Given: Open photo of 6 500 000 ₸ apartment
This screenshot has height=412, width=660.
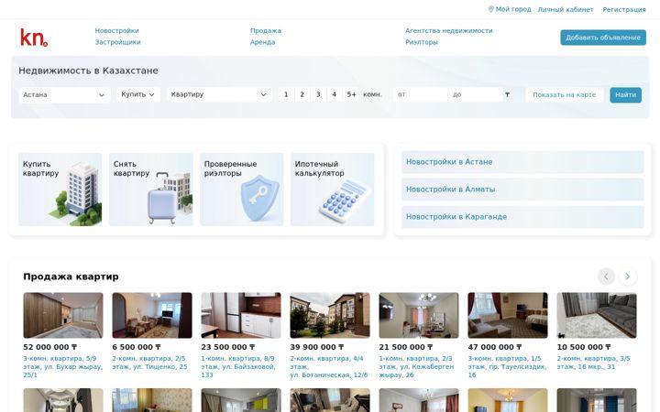Looking at the screenshot, I should tap(152, 315).
